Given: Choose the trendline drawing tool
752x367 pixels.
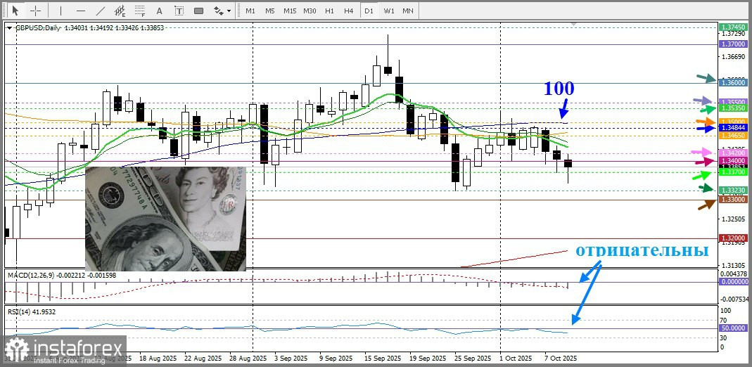Looking at the screenshot, I should (101, 10).
